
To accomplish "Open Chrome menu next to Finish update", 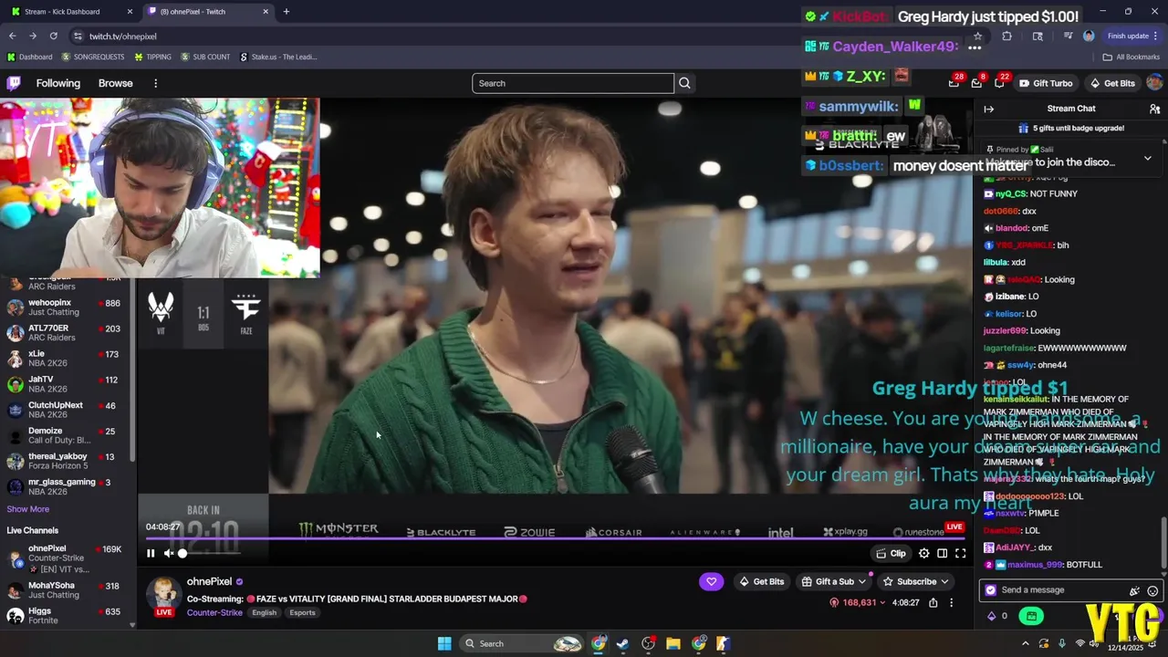I will click(1157, 36).
